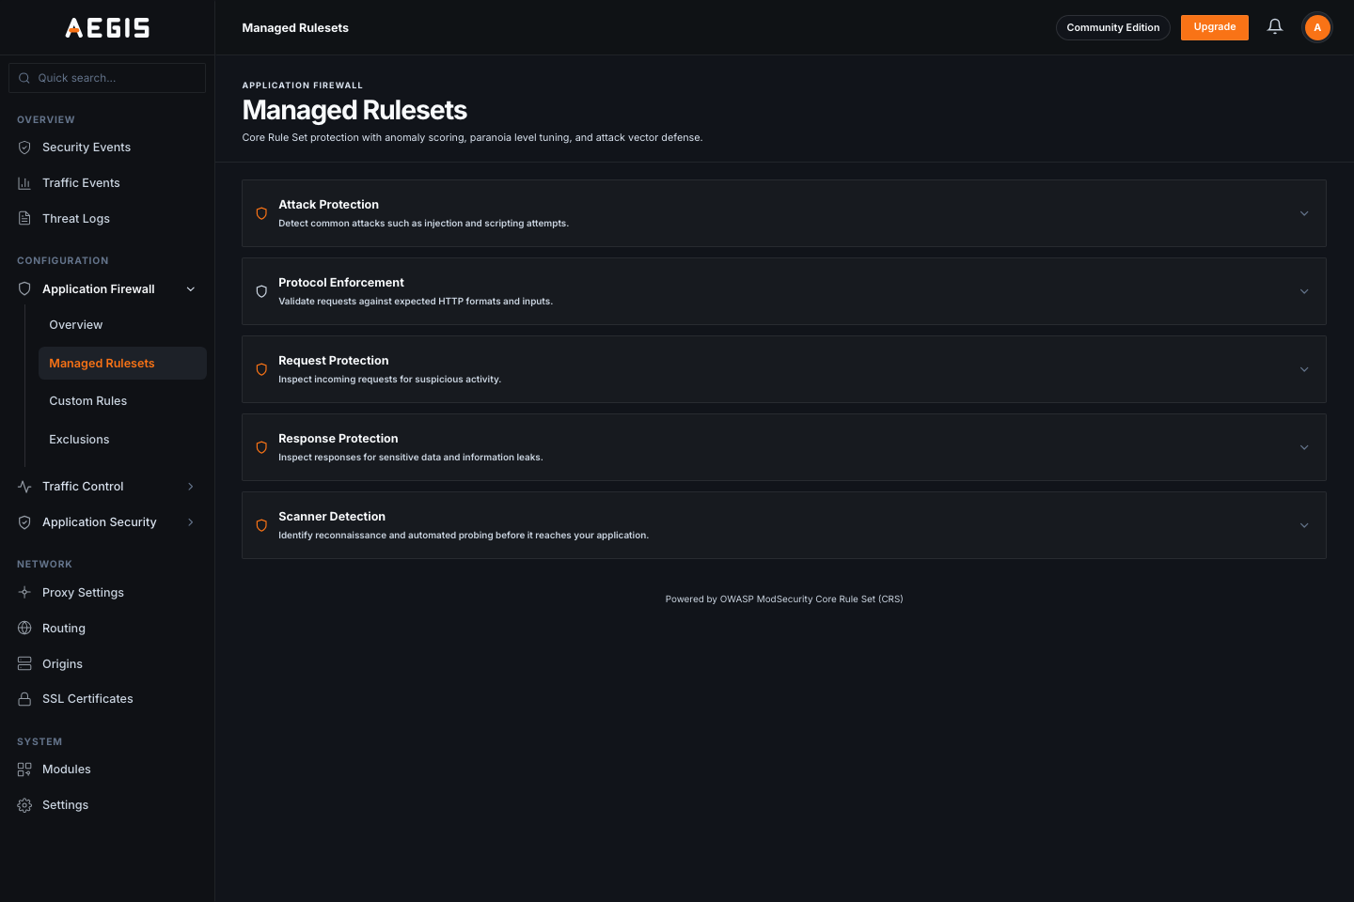Click the Modules grid icon
The height and width of the screenshot is (902, 1354).
click(24, 770)
